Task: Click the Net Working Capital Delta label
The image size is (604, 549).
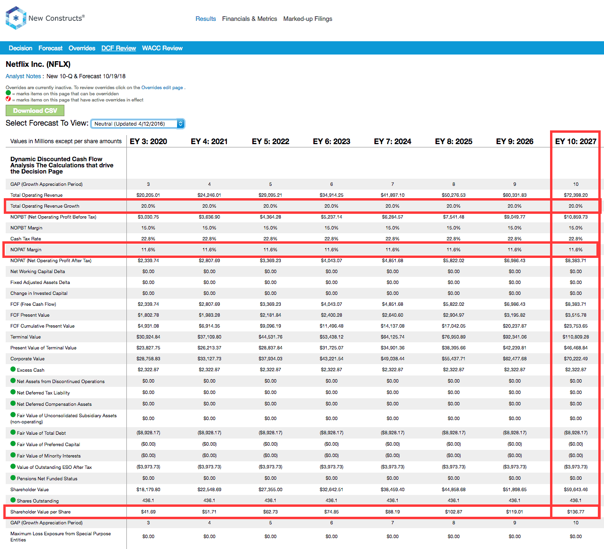Action: point(38,272)
